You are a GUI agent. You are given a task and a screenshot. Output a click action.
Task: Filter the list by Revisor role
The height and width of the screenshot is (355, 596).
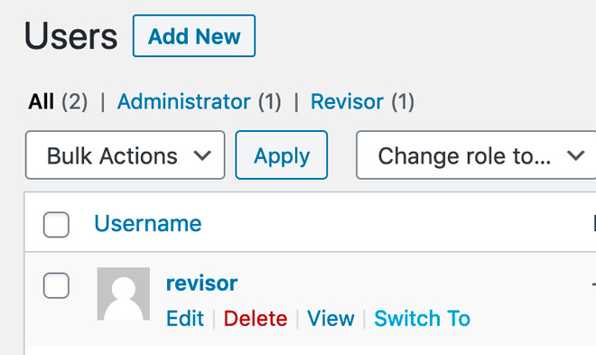click(347, 102)
